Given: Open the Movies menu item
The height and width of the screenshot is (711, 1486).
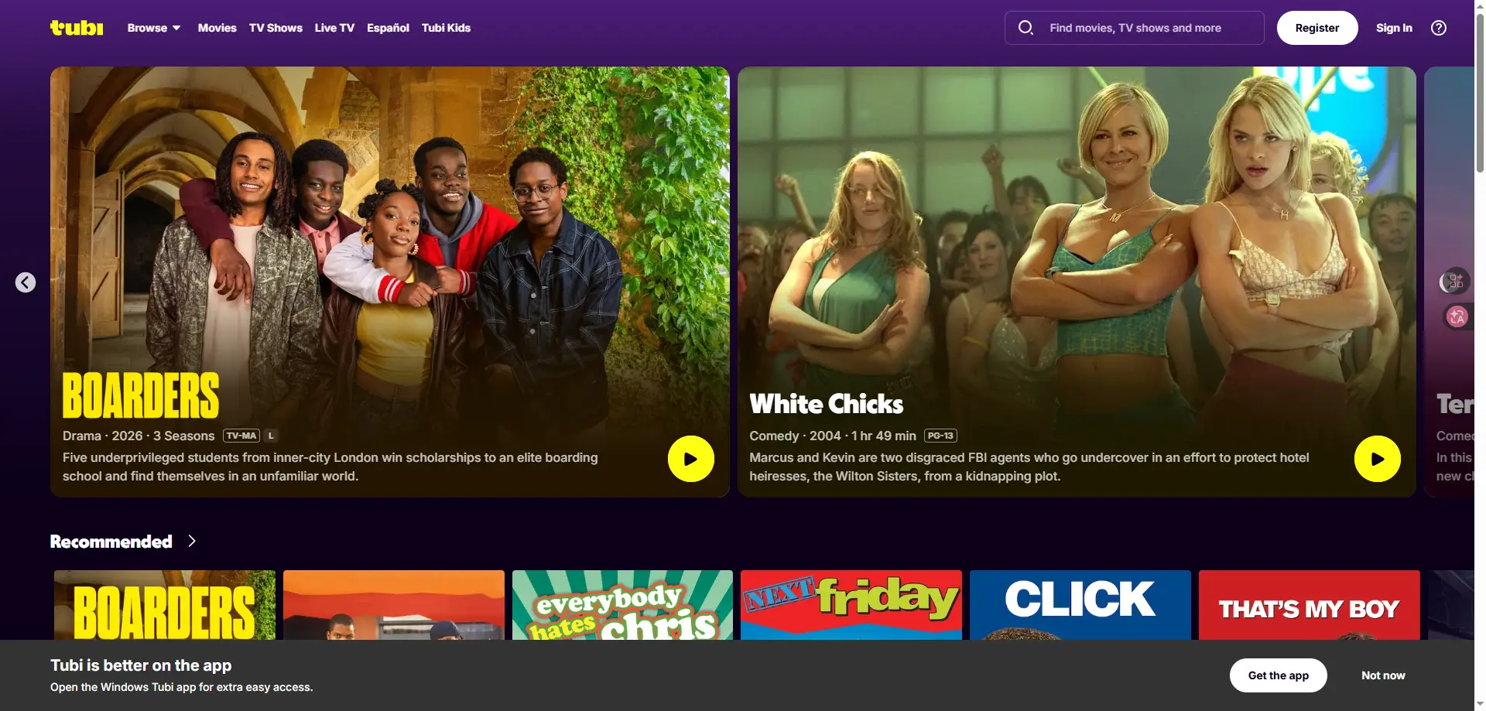Looking at the screenshot, I should coord(217,28).
